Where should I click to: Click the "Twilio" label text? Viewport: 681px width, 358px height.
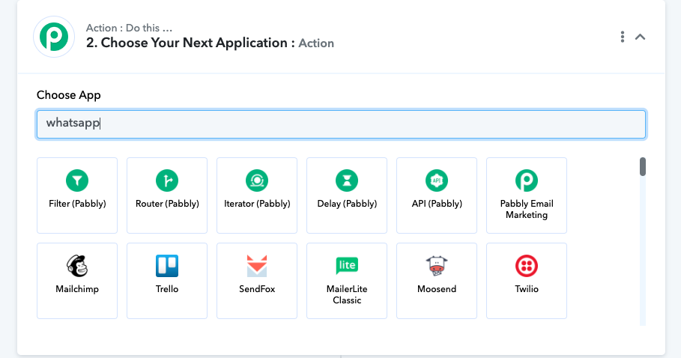(x=527, y=289)
